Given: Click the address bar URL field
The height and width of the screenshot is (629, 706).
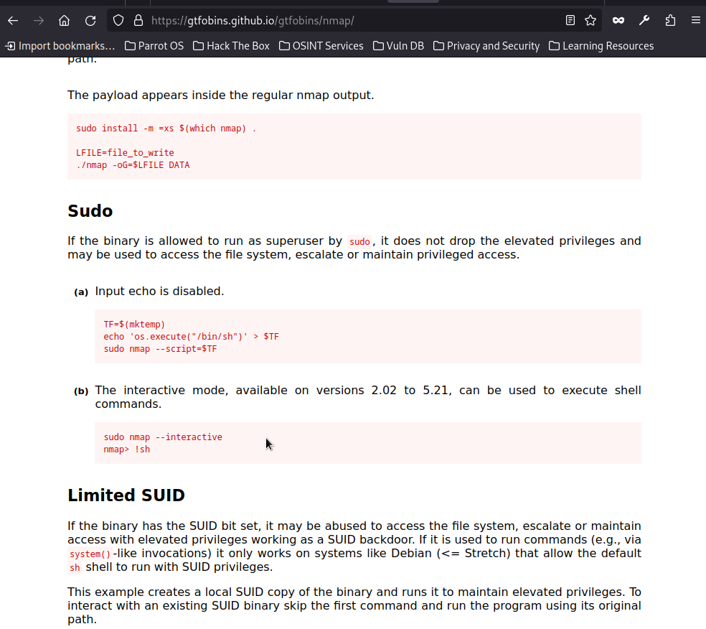Looking at the screenshot, I should pos(354,21).
